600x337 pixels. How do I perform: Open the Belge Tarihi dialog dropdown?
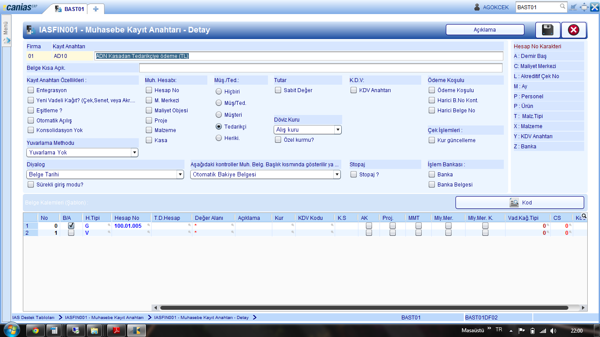(105, 174)
